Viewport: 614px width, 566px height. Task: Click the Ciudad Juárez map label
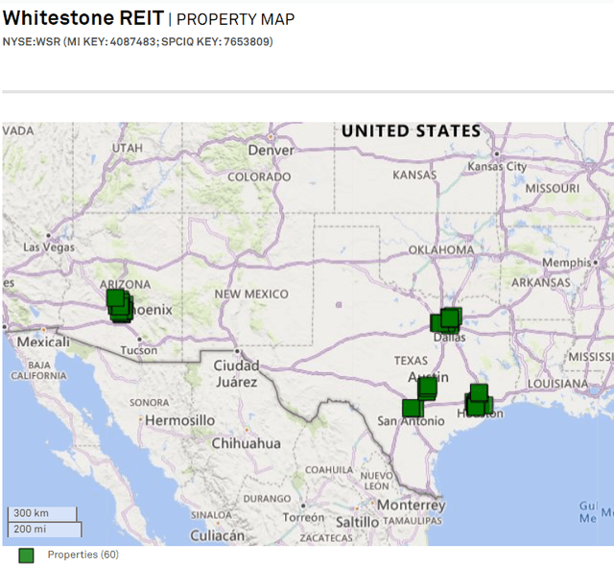[x=236, y=374]
